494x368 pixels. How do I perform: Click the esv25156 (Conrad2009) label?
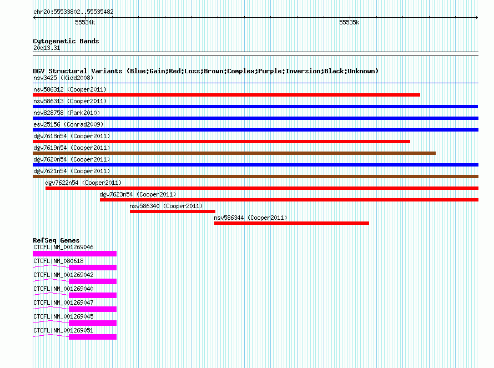68,124
